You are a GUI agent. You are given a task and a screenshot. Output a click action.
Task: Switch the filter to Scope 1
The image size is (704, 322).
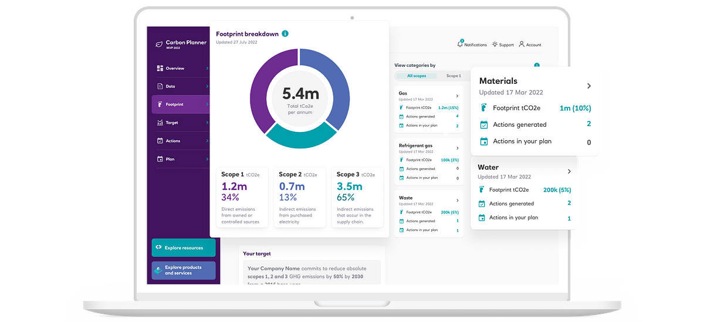tap(453, 76)
